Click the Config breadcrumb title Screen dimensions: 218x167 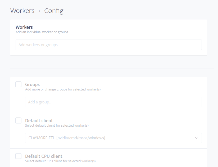point(54,11)
